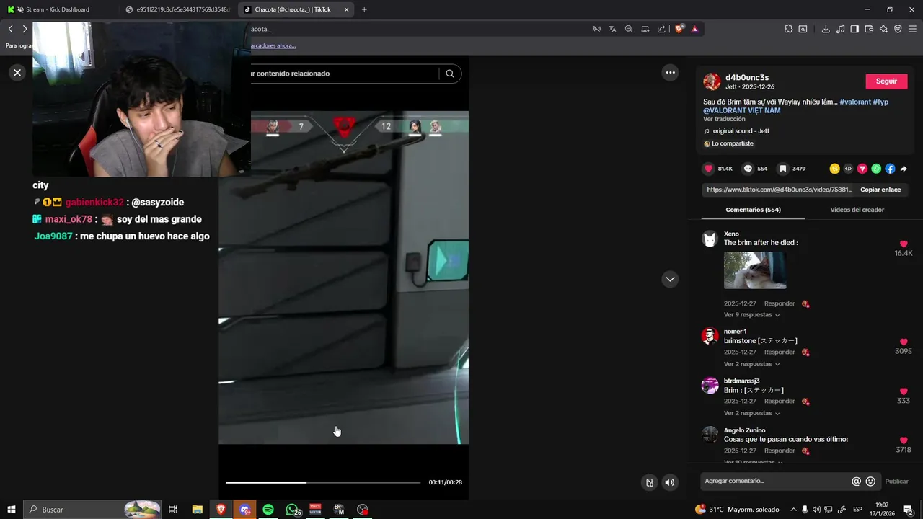Click browser back arrow
The height and width of the screenshot is (519, 923).
coord(10,29)
